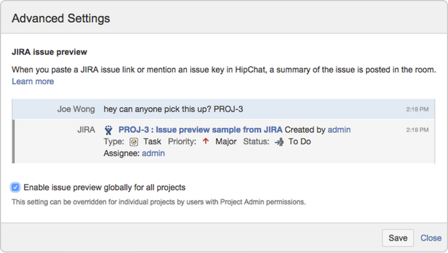The image size is (448, 253).
Task: Click the Task issue type icon
Action: pos(134,142)
